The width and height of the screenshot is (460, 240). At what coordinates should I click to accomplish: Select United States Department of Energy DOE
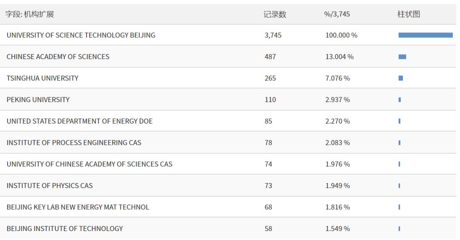pos(80,121)
